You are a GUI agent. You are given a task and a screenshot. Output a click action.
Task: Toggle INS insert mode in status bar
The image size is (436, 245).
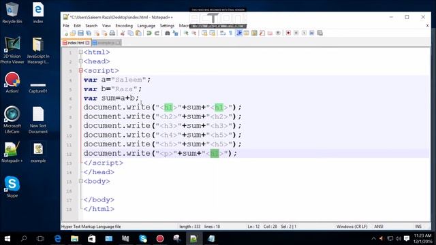point(418,227)
